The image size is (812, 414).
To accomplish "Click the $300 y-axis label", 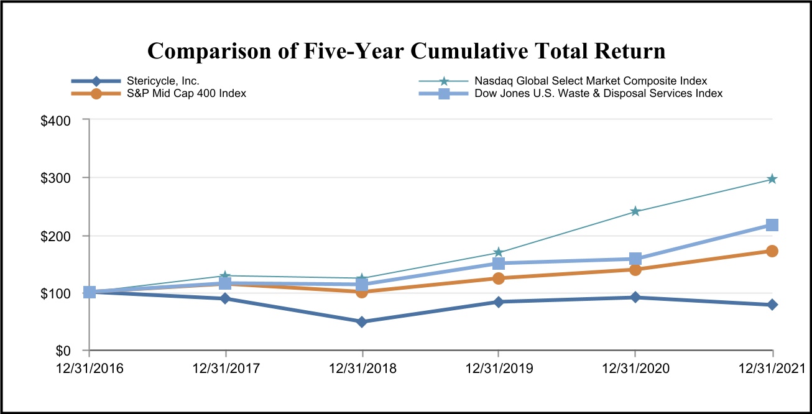I will point(55,178).
